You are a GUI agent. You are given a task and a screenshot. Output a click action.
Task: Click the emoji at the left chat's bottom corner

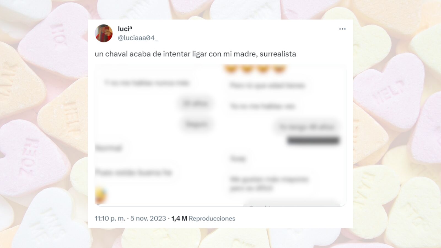(101, 195)
